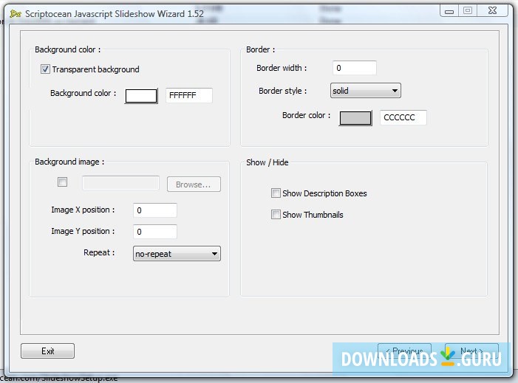Click the background image path field
The image size is (518, 383).
click(x=120, y=183)
